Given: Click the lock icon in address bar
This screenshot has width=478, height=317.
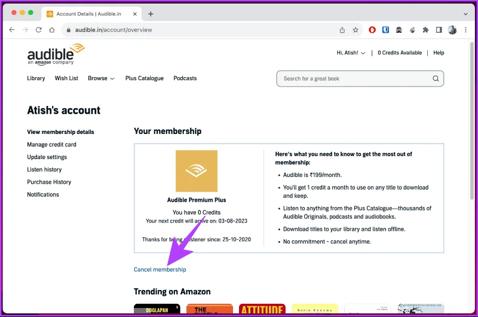Looking at the screenshot, I should tap(69, 30).
